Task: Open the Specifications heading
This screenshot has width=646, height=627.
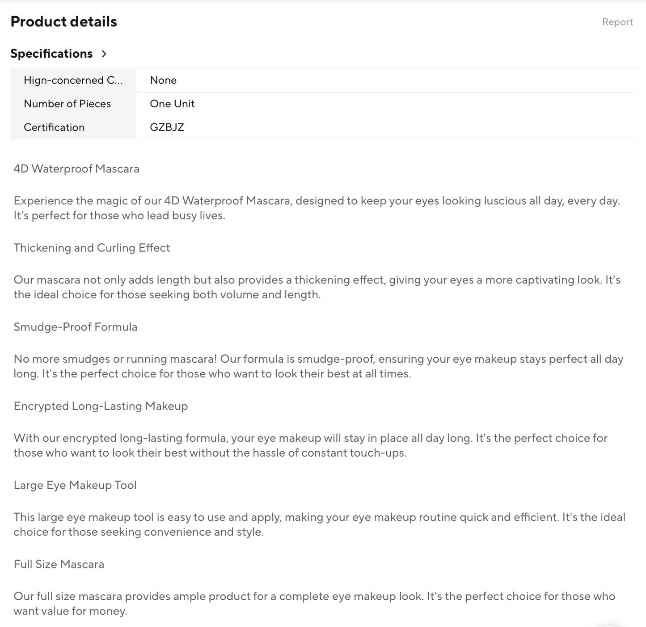Action: pyautogui.click(x=51, y=54)
